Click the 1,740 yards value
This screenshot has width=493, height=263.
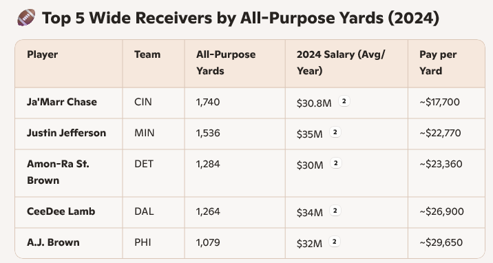pos(208,102)
